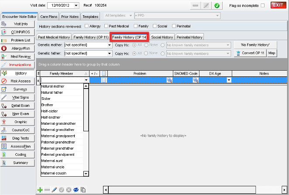
Task: Switch to the Past Medical History tab
Action: pos(54,37)
